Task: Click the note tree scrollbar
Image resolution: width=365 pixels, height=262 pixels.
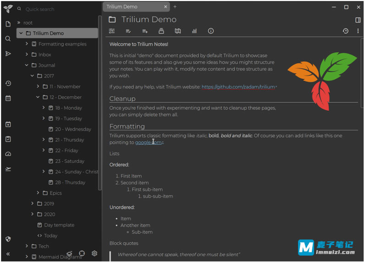Action: click(x=100, y=103)
